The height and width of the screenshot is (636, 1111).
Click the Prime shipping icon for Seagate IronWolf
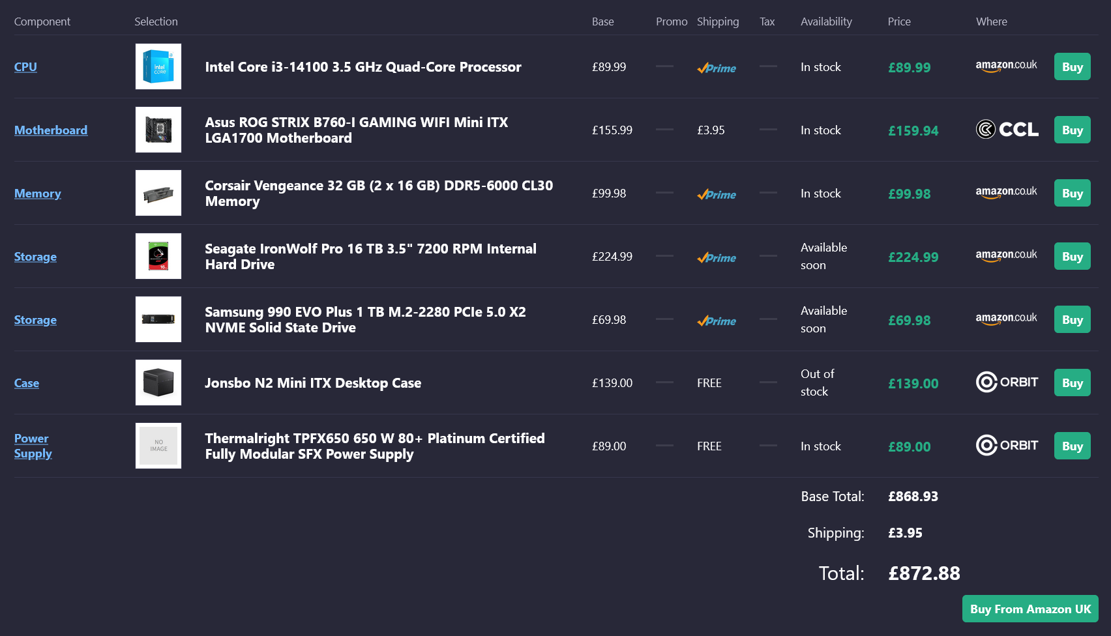pyautogui.click(x=717, y=257)
